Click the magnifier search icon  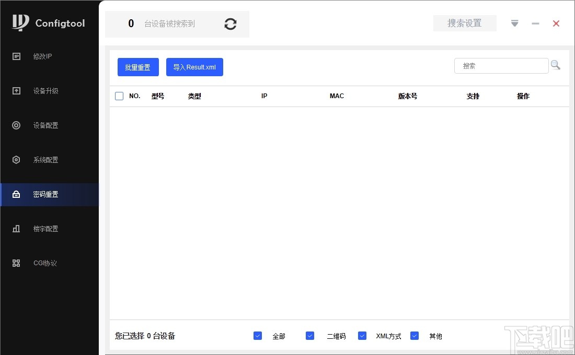point(556,64)
